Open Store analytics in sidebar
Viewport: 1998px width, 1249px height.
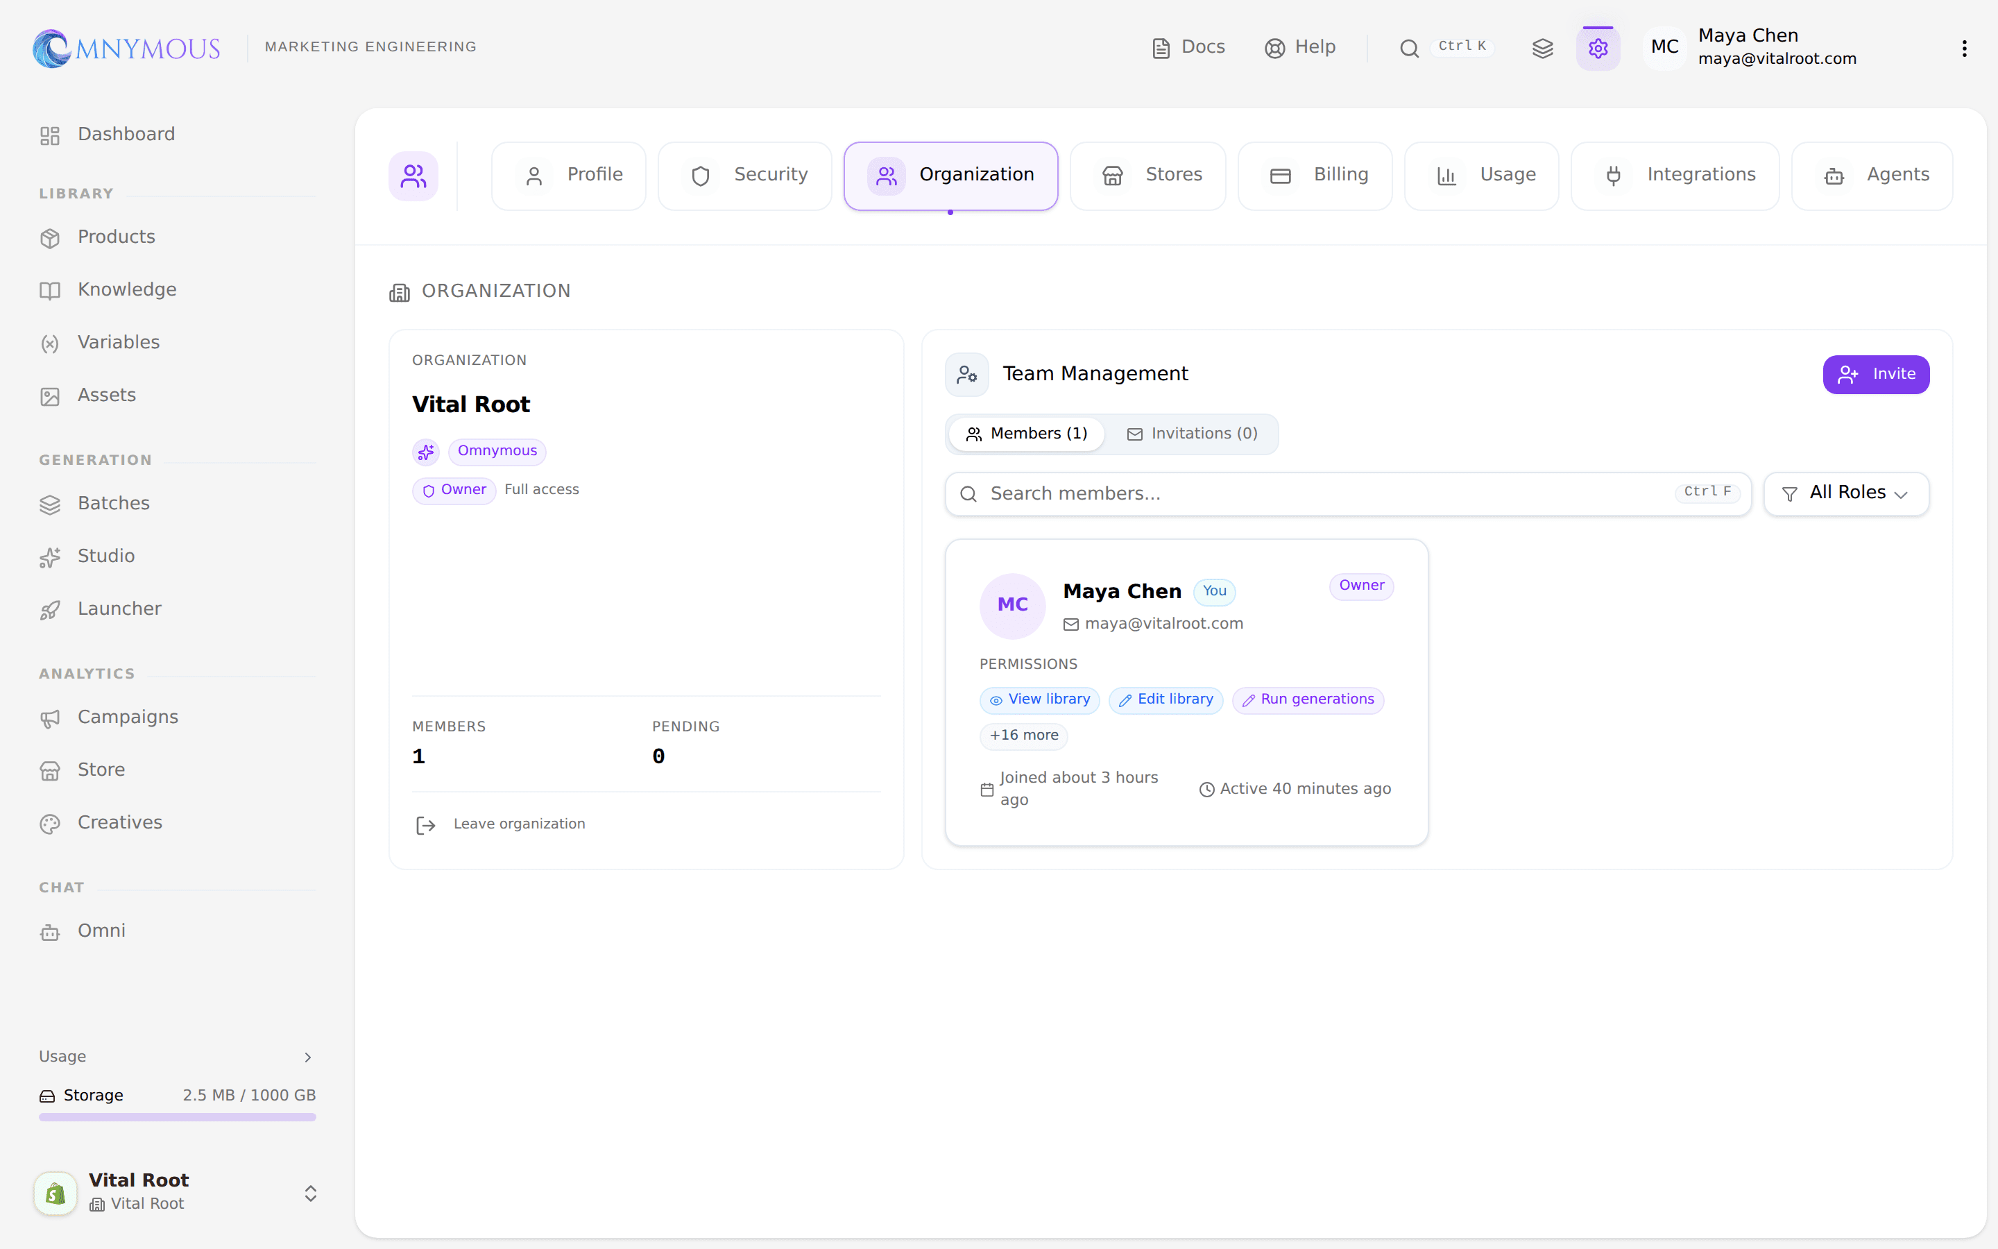(178, 770)
